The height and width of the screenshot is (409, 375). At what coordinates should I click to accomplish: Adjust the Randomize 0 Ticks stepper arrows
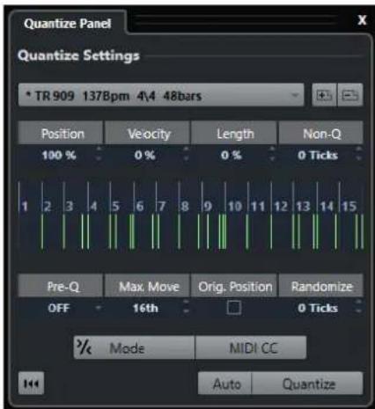359,307
